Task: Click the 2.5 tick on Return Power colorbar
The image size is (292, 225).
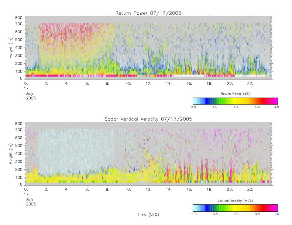Action: coord(193,107)
